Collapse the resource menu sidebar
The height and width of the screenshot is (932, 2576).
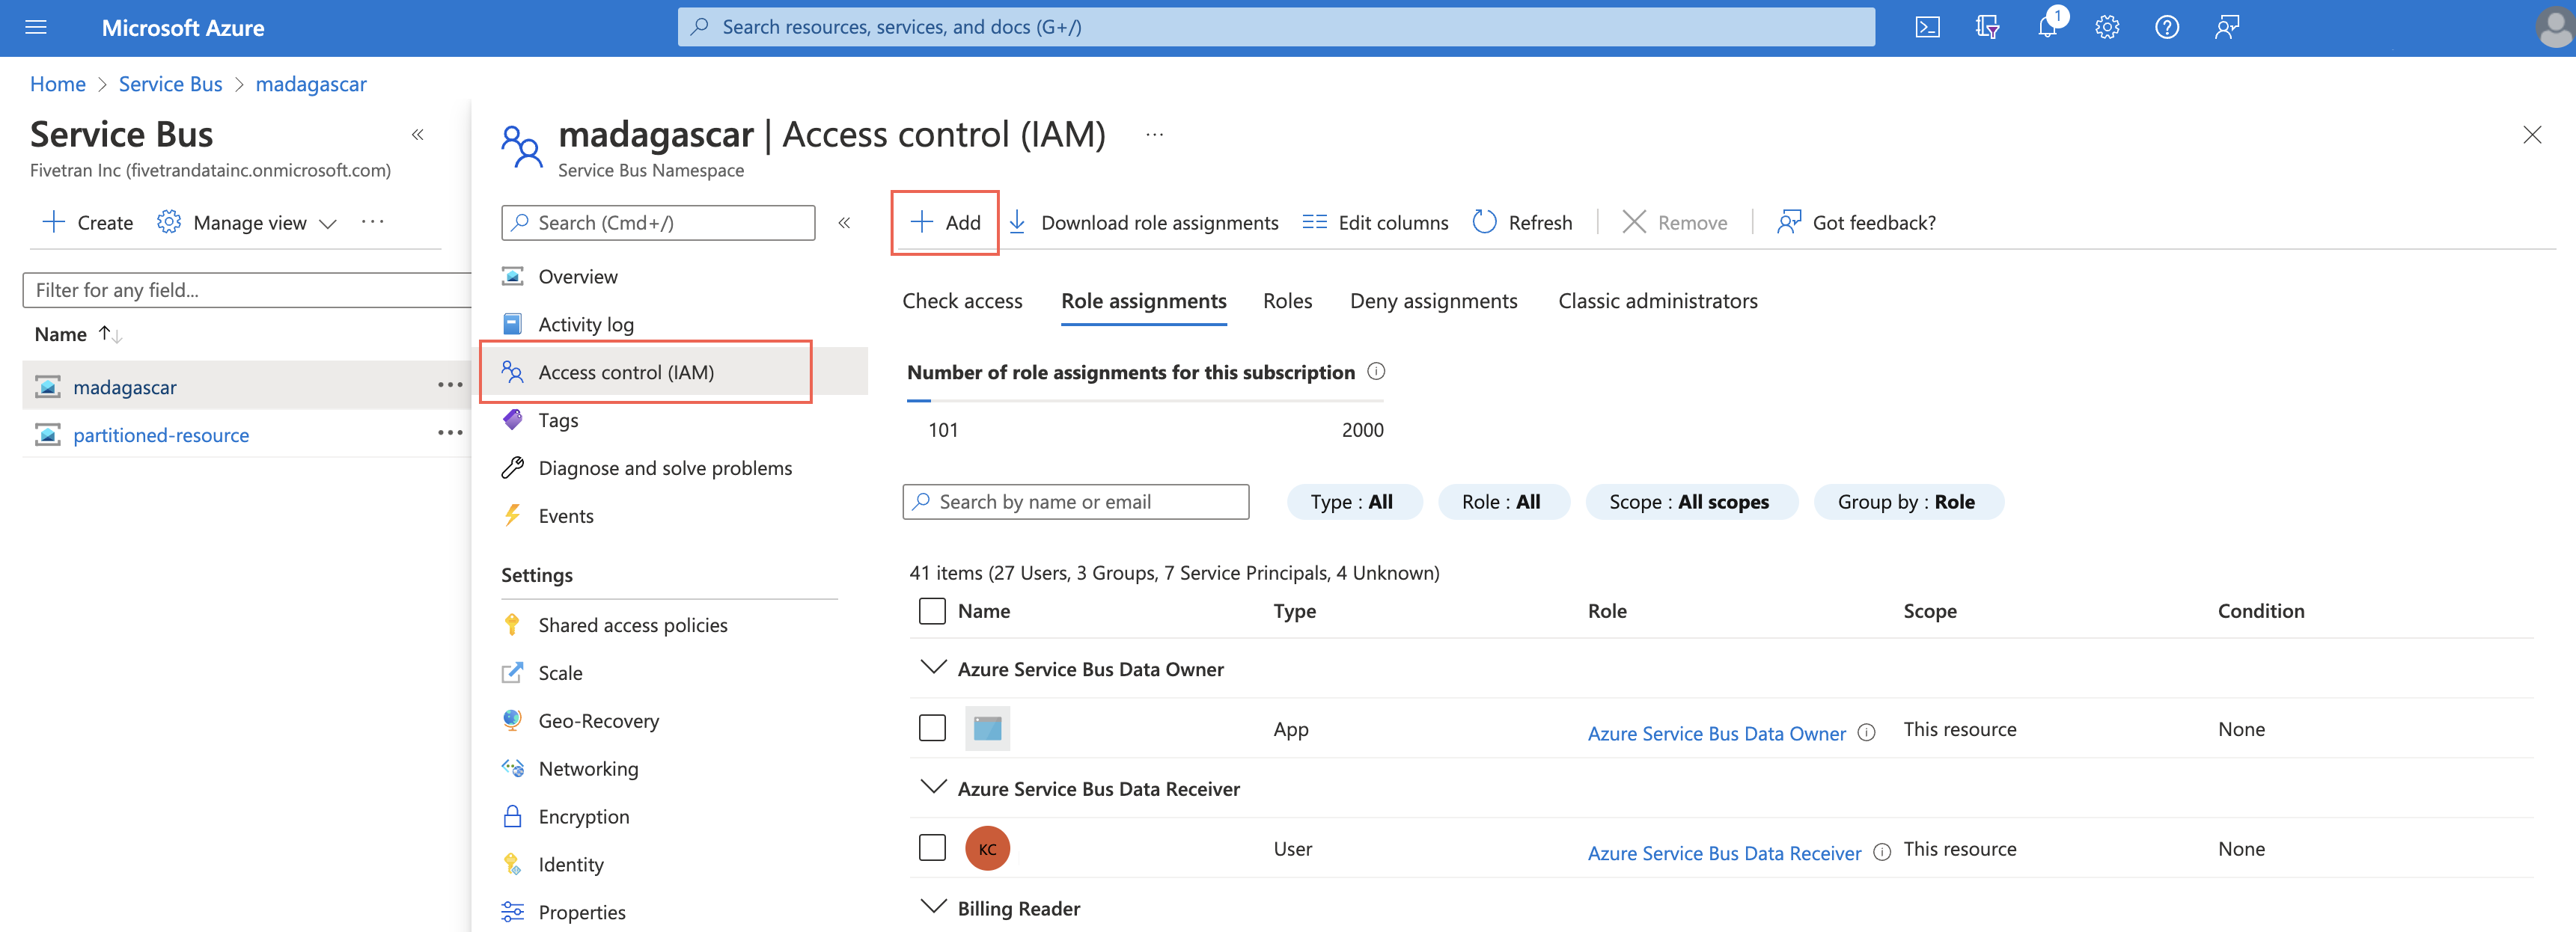pos(844,223)
